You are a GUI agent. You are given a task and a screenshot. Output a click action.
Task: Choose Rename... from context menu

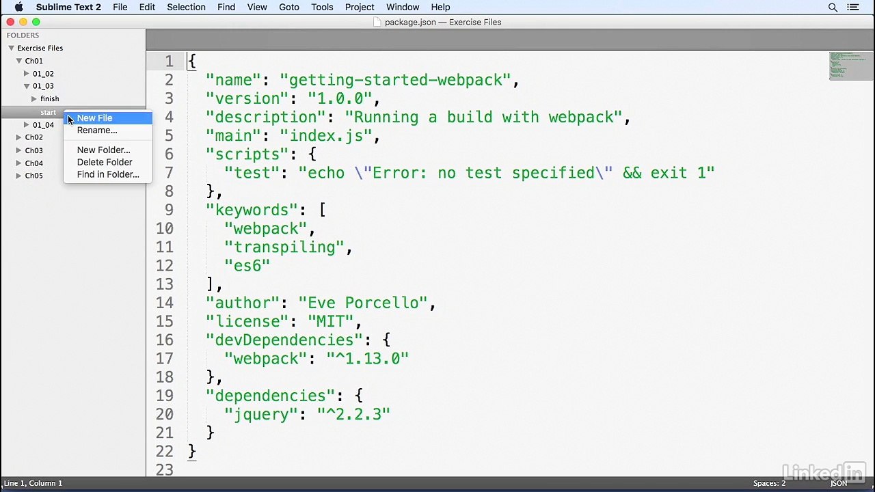pos(108,131)
